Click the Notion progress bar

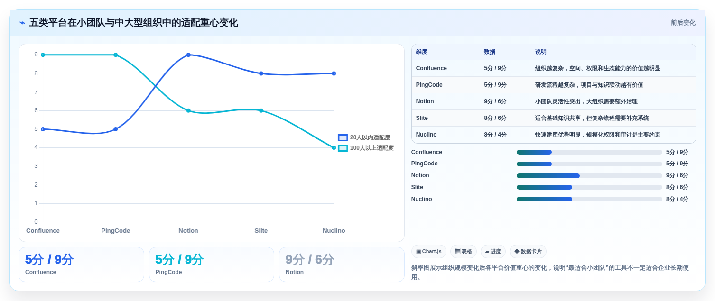[589, 176]
